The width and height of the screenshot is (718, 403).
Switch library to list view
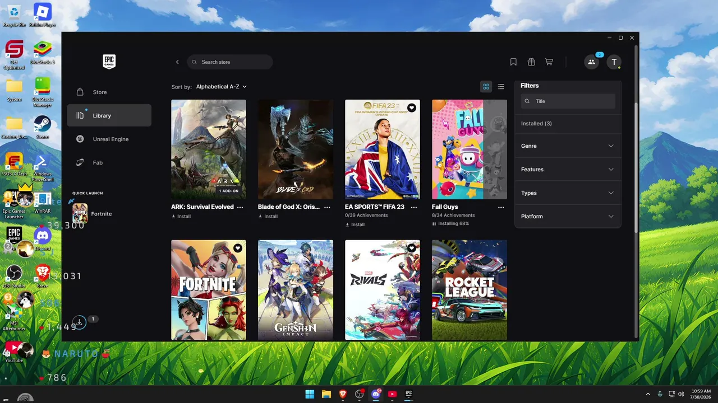pos(501,87)
